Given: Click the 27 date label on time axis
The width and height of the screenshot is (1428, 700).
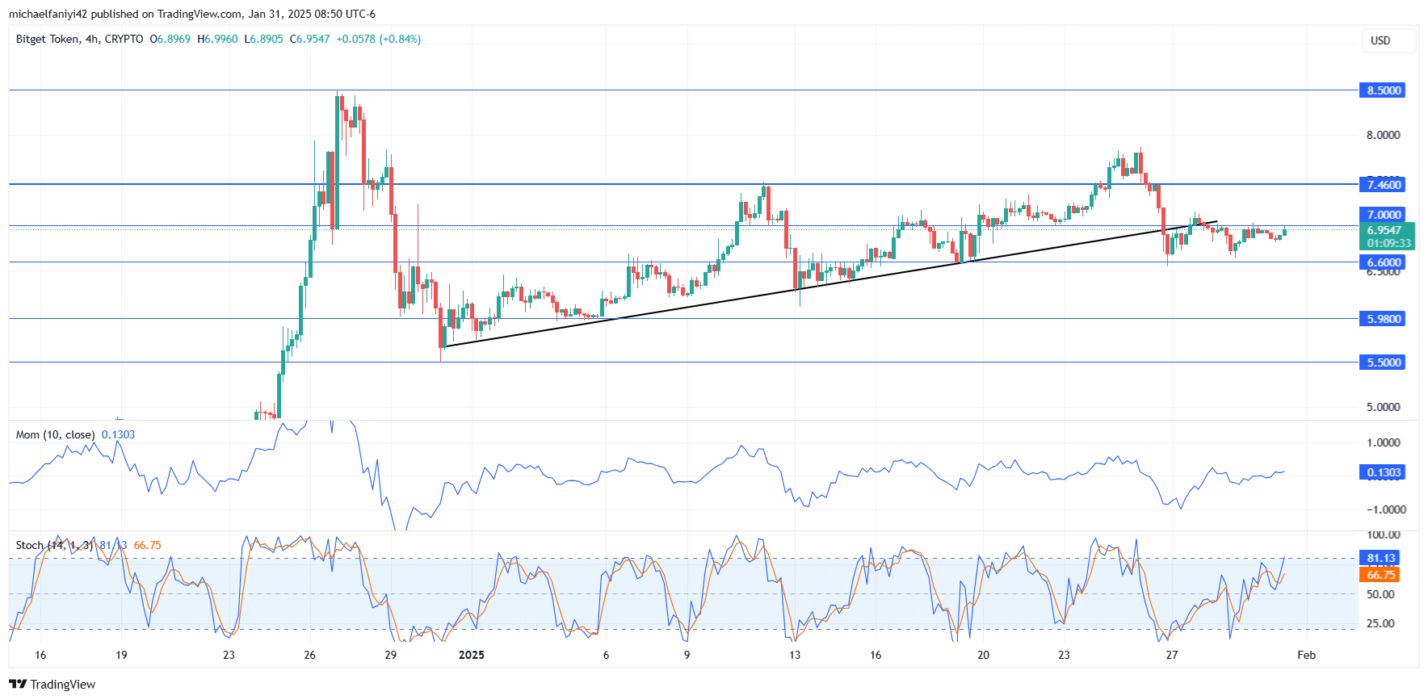Looking at the screenshot, I should [x=1172, y=655].
